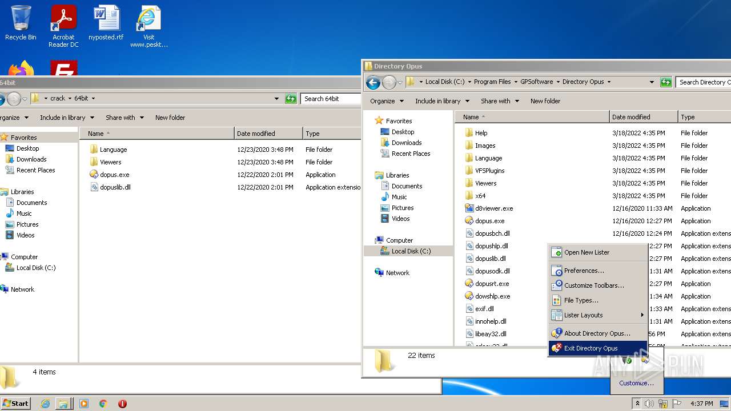The image size is (731, 411).
Task: Show hidden tray icons arrow
Action: tap(637, 404)
